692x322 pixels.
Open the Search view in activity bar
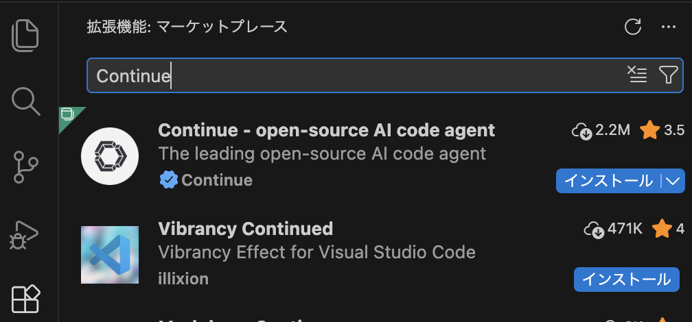pyautogui.click(x=27, y=101)
